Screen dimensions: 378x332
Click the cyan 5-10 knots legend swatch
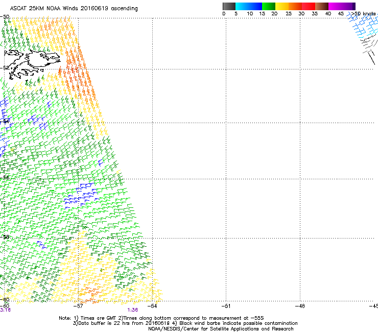pos(242,6)
